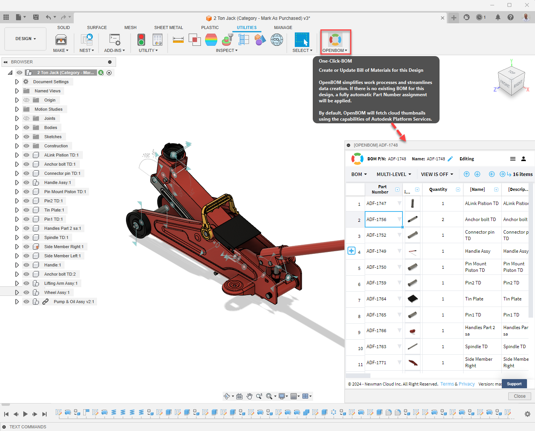Image resolution: width=535 pixels, height=431 pixels.
Task: Click the job status clock icon
Action: [479, 17]
